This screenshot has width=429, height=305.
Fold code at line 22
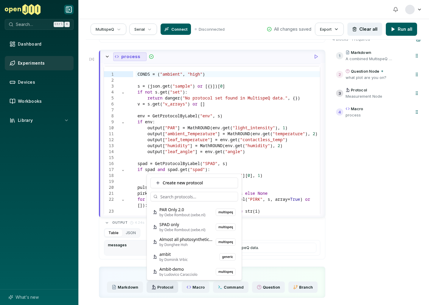coord(123,200)
